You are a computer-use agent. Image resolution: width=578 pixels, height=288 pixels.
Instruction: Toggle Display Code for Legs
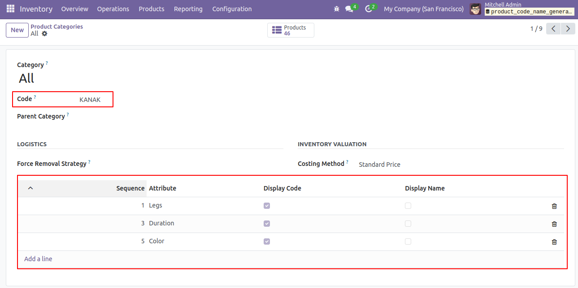267,206
